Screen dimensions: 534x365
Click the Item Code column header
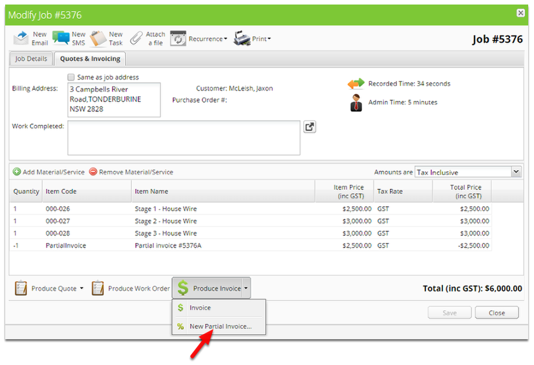[x=87, y=191]
